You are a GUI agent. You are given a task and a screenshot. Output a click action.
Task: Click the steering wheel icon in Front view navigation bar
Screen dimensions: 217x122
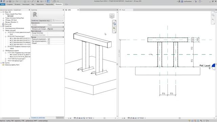pyautogui.click(x=213, y=15)
